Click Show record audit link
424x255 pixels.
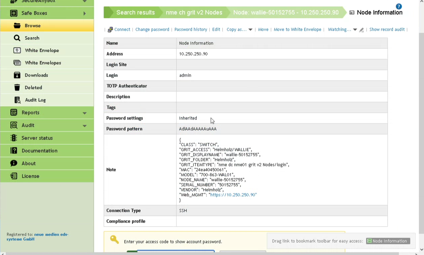click(387, 29)
